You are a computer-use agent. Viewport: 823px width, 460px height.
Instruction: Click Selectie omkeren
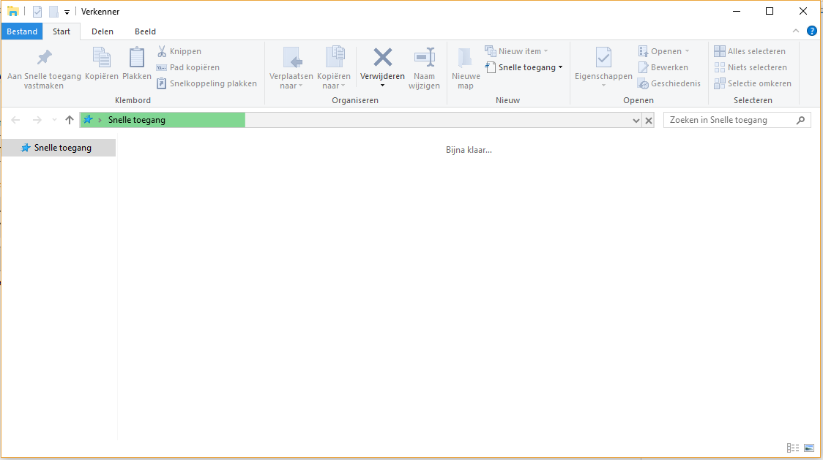753,83
